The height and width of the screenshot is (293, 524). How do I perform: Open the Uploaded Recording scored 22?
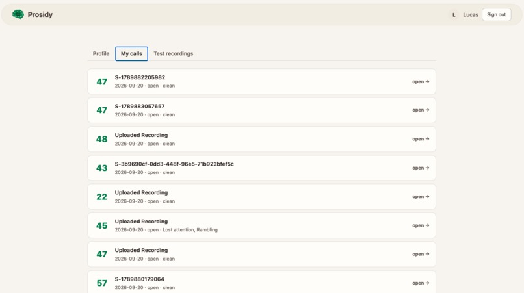point(421,196)
